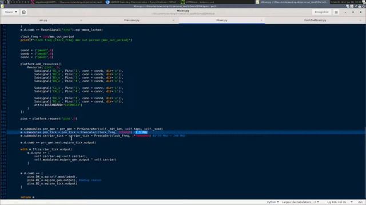Click the 'pins.B2_o.eq(prn_tick.output)' line
This screenshot has width=366, height=205.
tap(52, 183)
